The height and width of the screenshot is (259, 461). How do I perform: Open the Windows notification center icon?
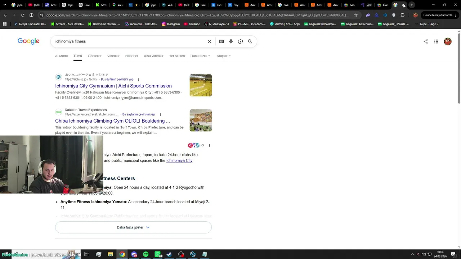[453, 254]
